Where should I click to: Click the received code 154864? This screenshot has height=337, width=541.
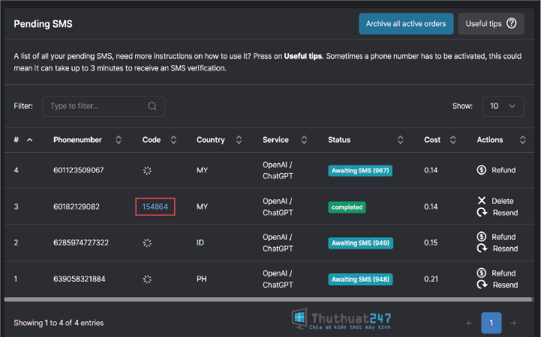click(155, 207)
